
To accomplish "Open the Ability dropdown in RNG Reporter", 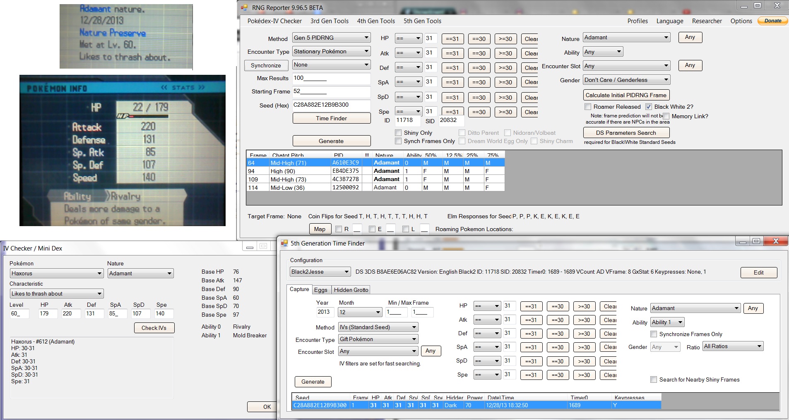I will pyautogui.click(x=603, y=52).
